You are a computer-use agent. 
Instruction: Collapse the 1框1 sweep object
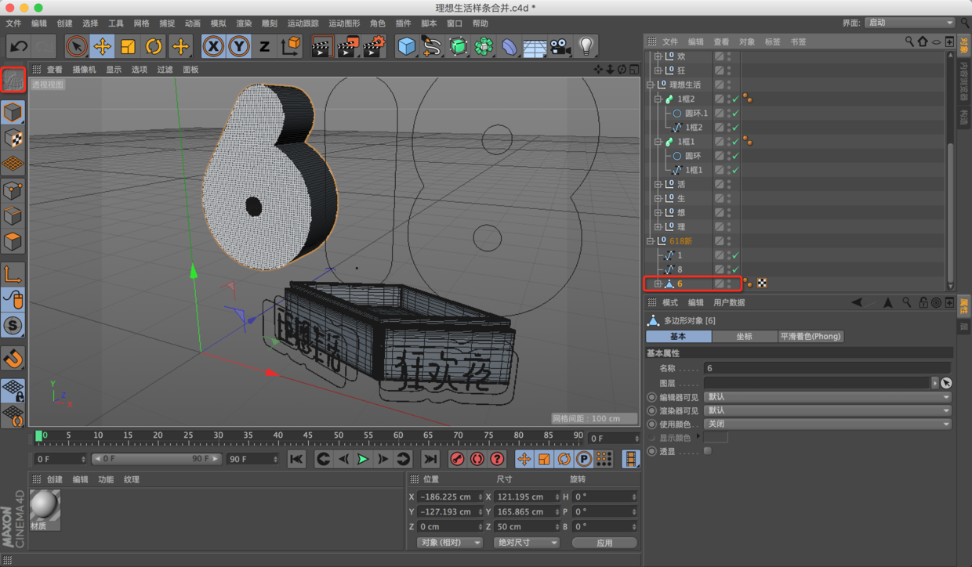point(658,142)
